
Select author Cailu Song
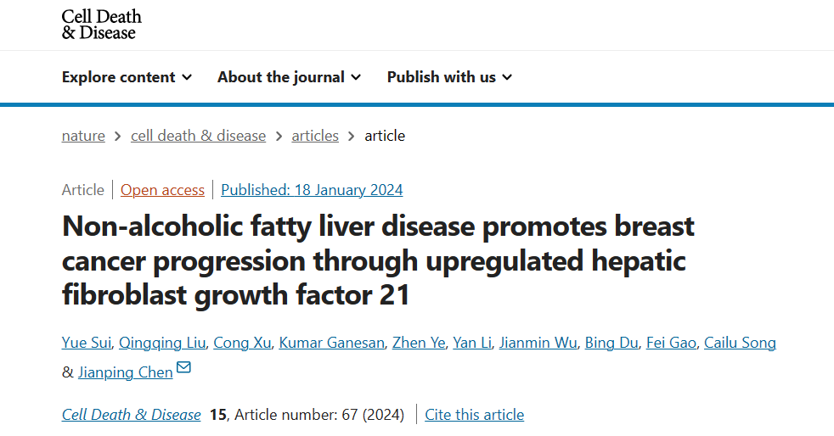coord(740,343)
